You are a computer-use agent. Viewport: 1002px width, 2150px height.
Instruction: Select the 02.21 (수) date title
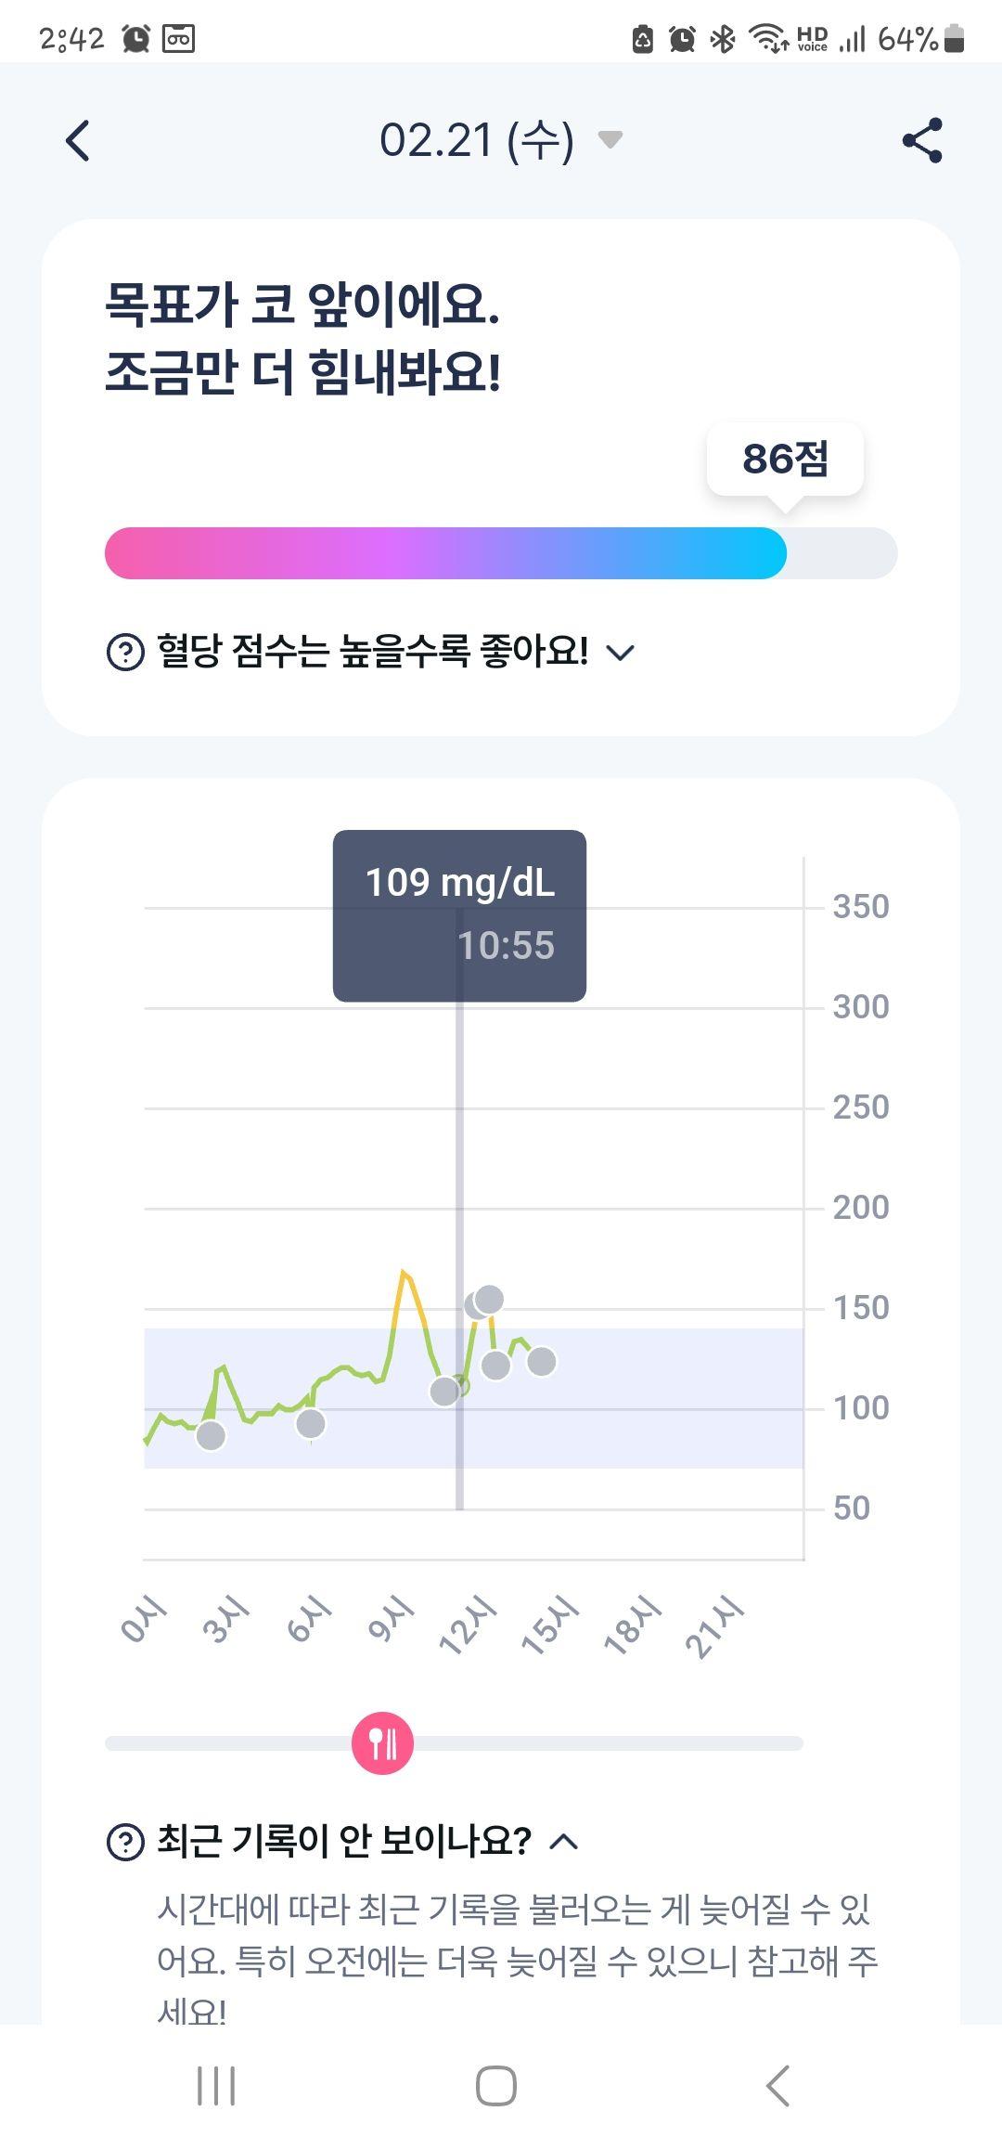coord(477,140)
